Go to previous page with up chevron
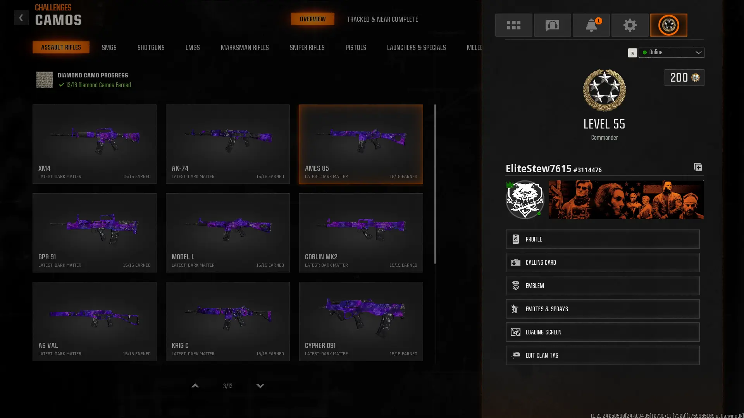The width and height of the screenshot is (744, 418). [x=195, y=386]
